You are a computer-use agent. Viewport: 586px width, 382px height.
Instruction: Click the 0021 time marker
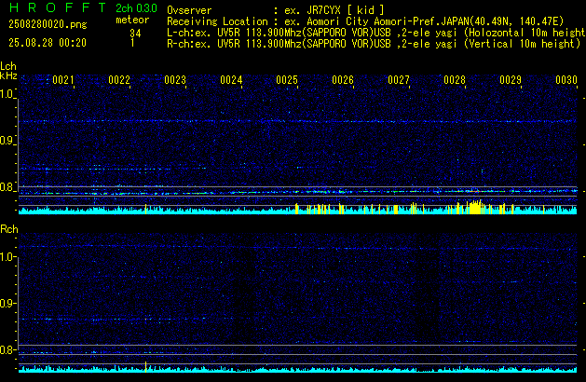point(63,80)
